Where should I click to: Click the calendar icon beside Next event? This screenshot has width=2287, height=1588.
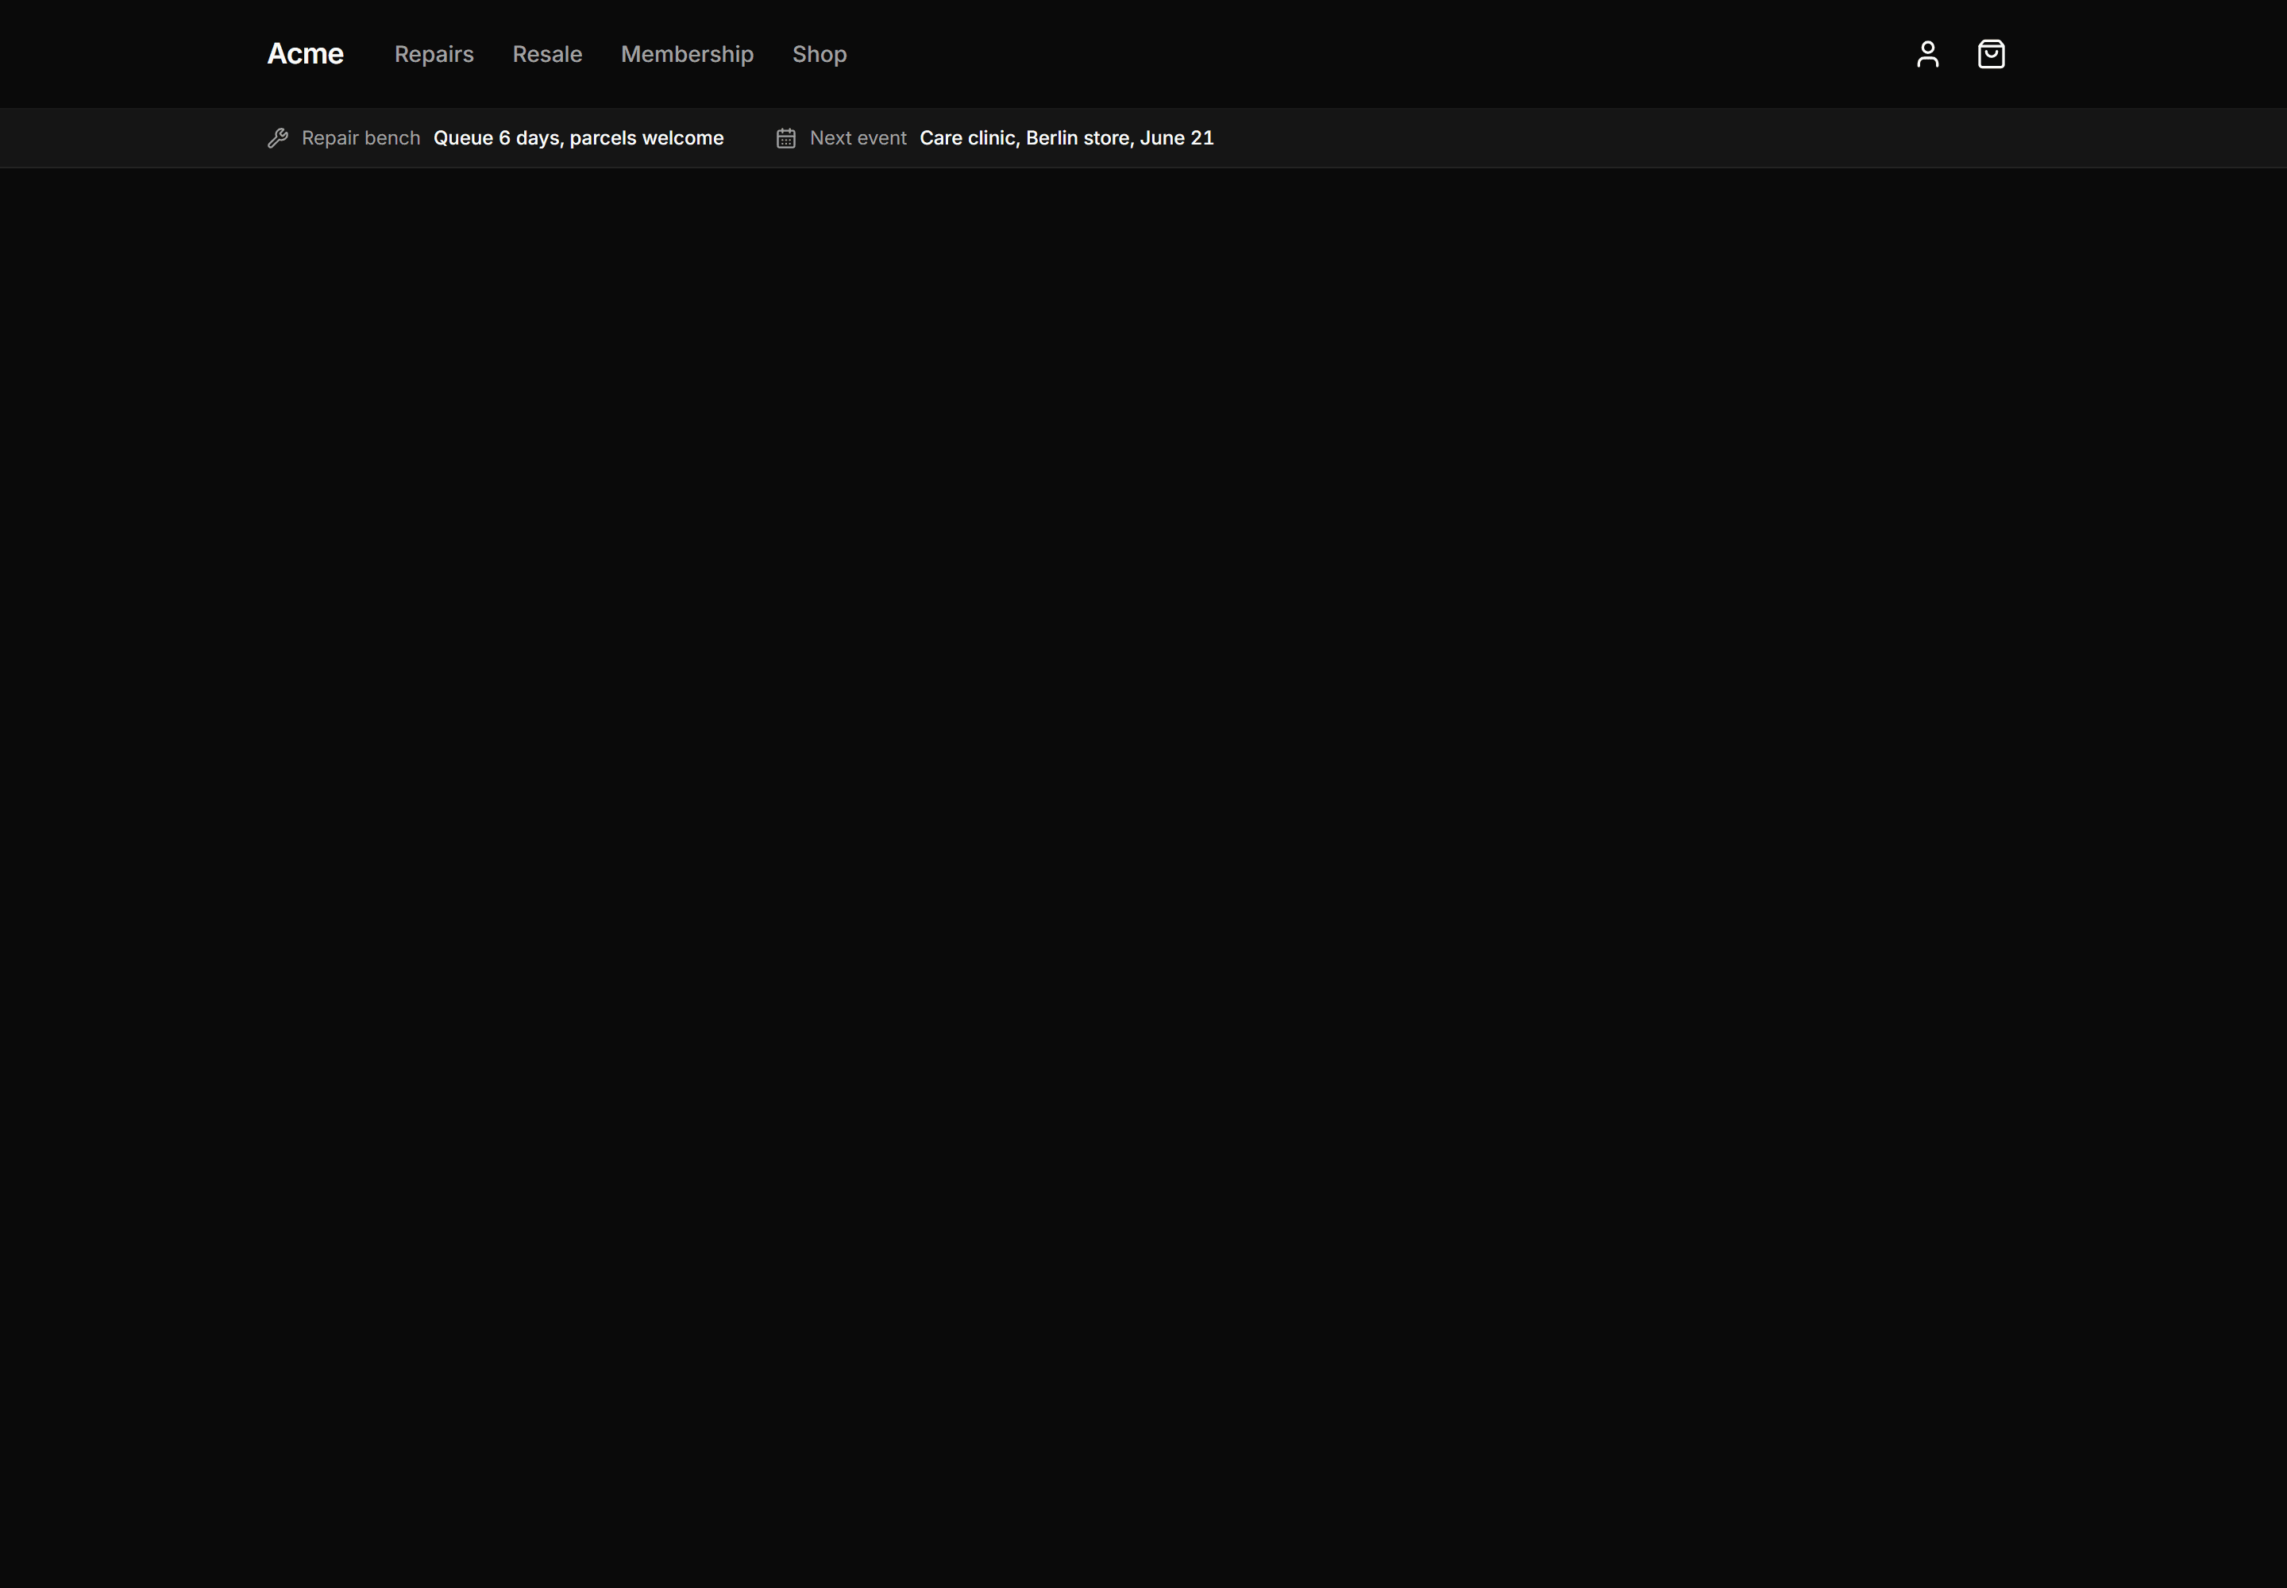(785, 138)
